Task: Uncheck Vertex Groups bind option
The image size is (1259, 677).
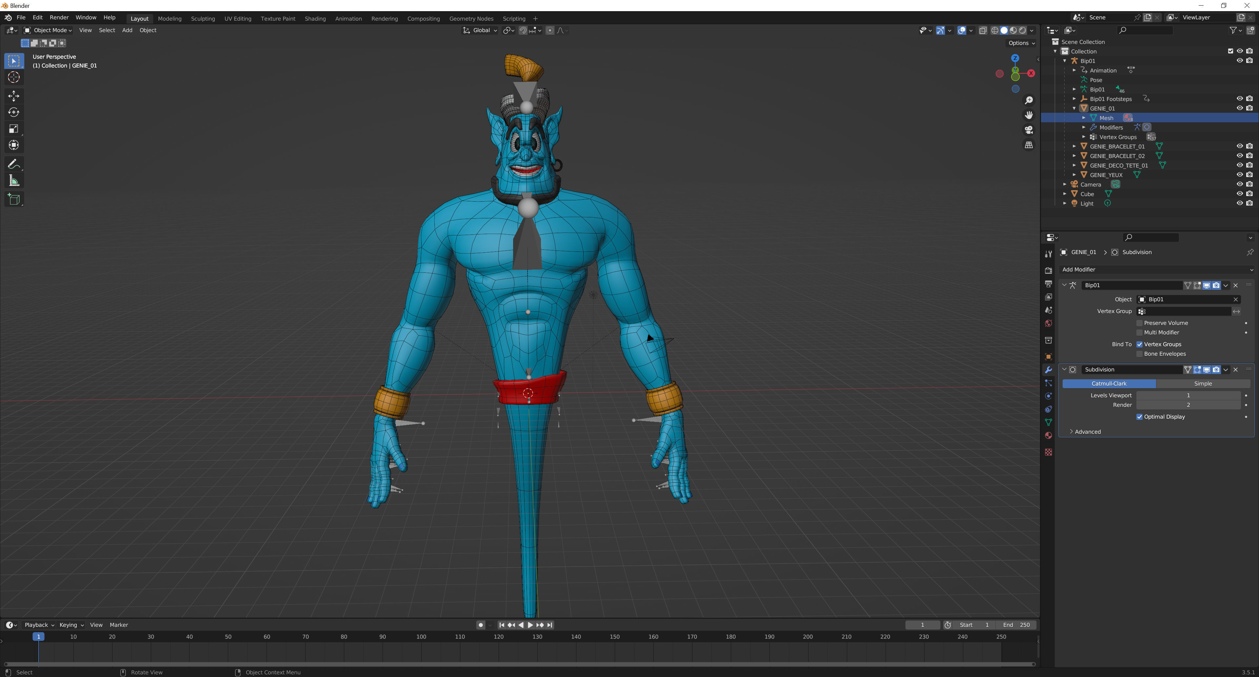Action: 1139,344
